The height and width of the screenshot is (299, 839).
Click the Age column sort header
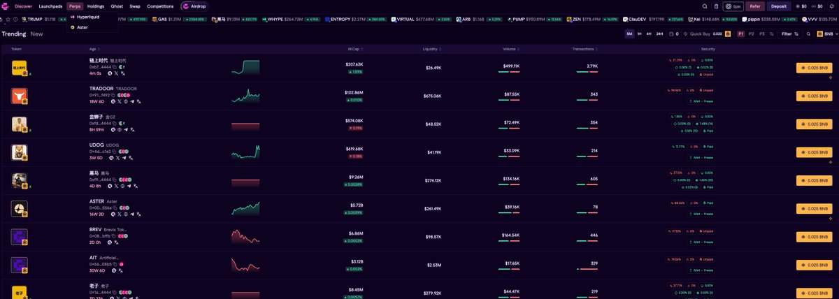point(94,49)
